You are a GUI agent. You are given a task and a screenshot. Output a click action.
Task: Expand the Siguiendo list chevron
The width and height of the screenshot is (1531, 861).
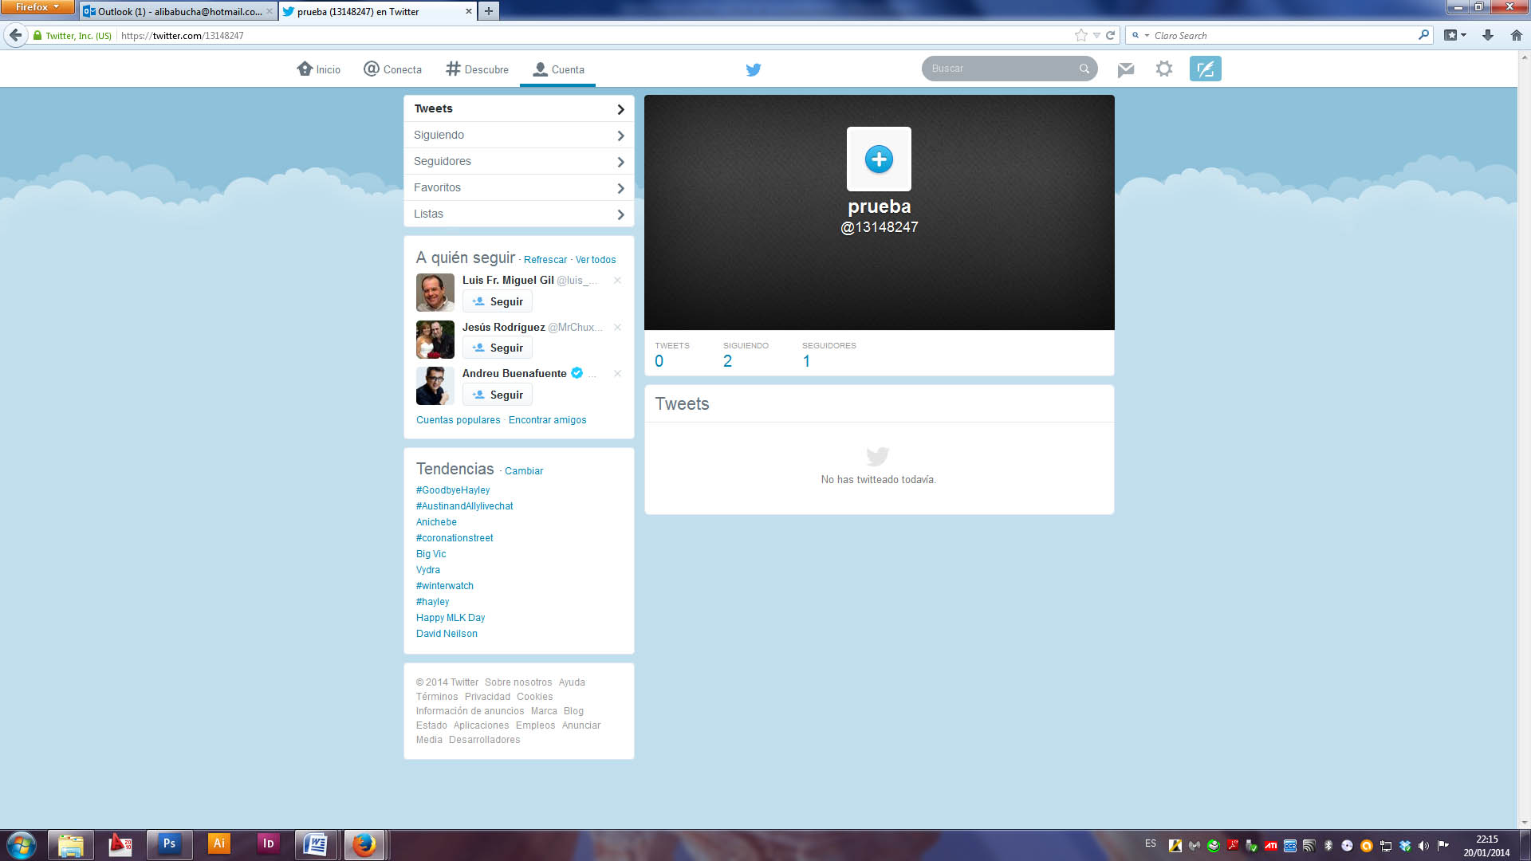tap(620, 136)
